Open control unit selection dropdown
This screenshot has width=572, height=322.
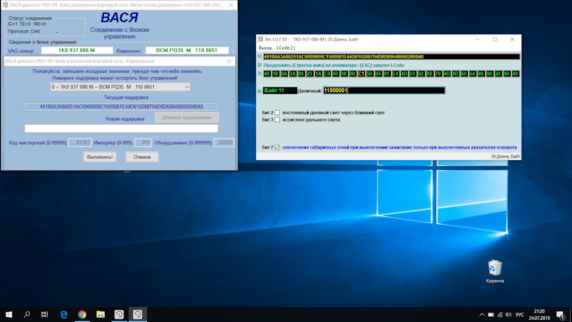pyautogui.click(x=120, y=87)
